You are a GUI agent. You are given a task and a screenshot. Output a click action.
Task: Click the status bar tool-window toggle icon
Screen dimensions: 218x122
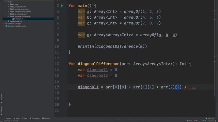pyautogui.click(x=1, y=121)
